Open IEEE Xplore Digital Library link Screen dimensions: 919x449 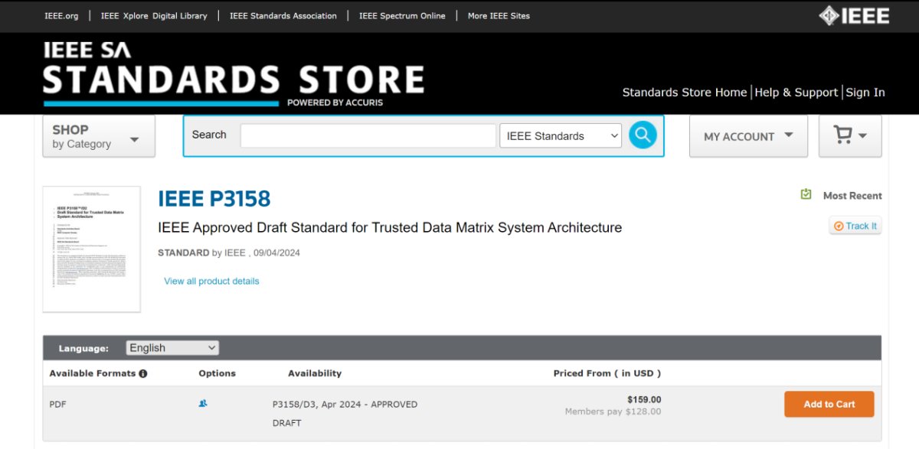coord(154,16)
